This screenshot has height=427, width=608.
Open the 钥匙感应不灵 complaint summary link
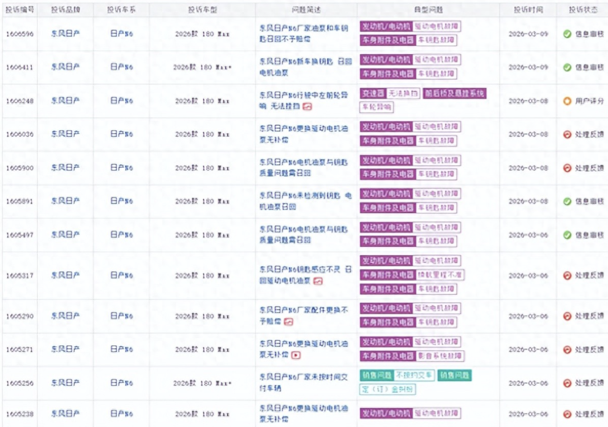click(305, 275)
